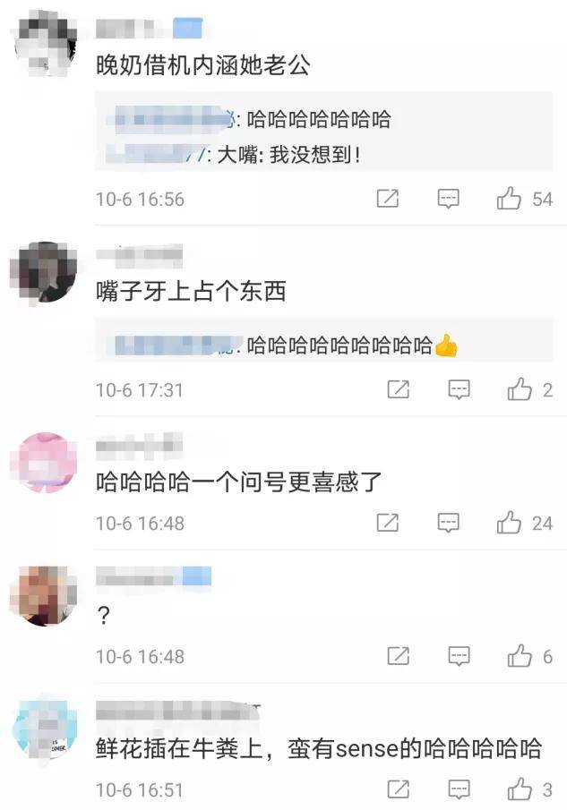Viewport: 567px width, 810px height.
Task: Reply to the 10-6 16:51 comment
Action: coord(459,789)
